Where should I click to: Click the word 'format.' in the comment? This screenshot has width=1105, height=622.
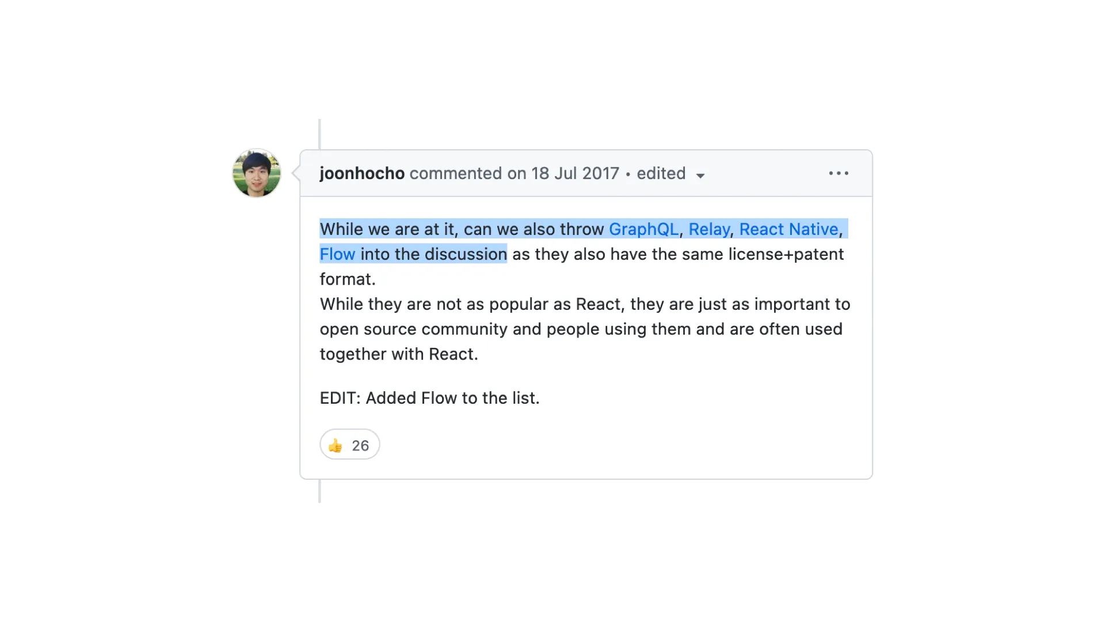tap(348, 279)
